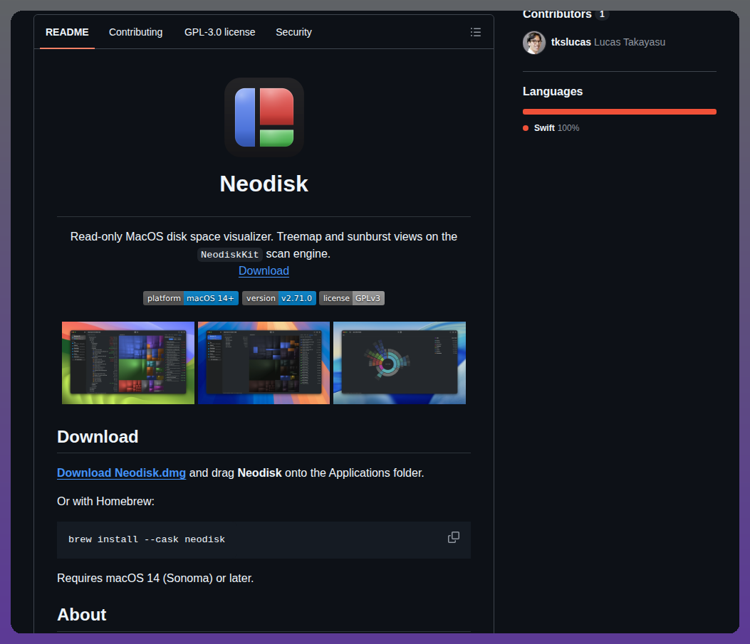The height and width of the screenshot is (644, 750).
Task: Copy the brew install command
Action: tap(454, 537)
